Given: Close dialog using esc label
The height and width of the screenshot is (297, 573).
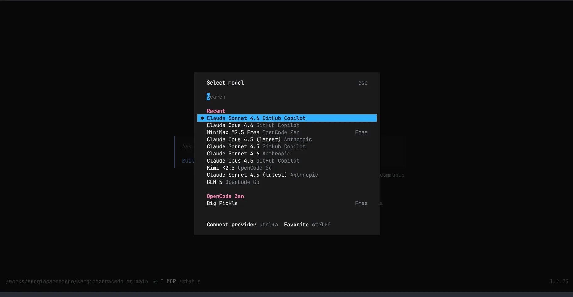Looking at the screenshot, I should 363,83.
